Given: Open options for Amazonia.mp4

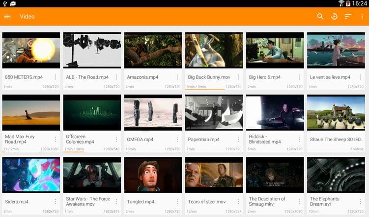Looking at the screenshot, I should coord(177,77).
